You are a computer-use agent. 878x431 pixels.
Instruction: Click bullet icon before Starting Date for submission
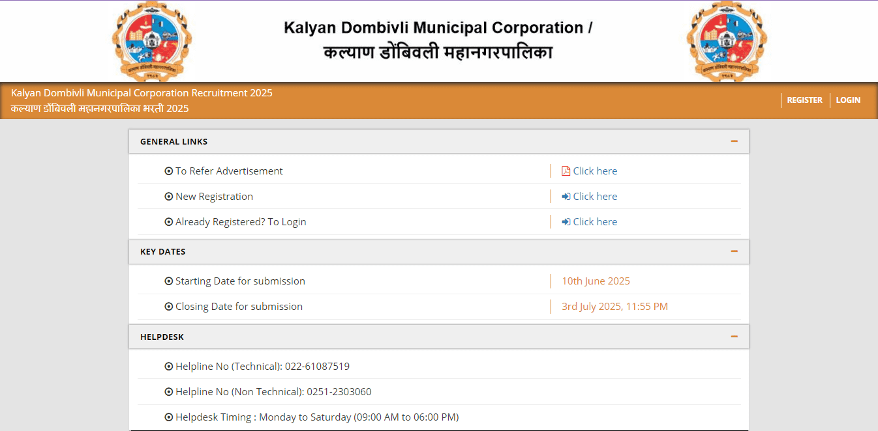(169, 281)
